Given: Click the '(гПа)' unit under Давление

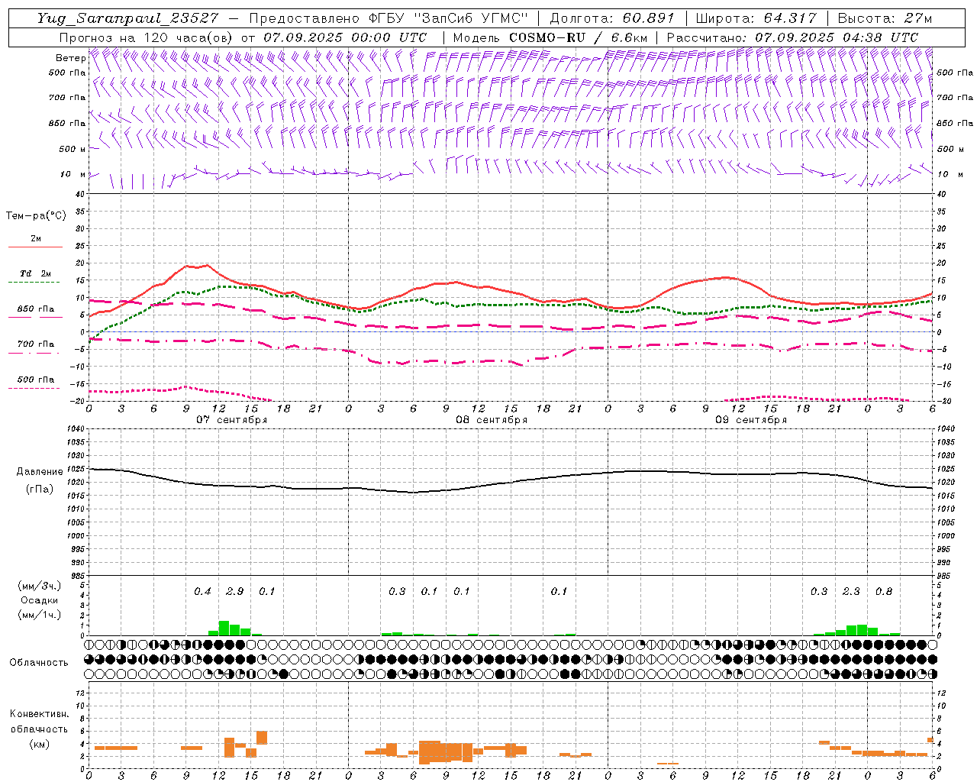Looking at the screenshot, I should click(x=38, y=489).
